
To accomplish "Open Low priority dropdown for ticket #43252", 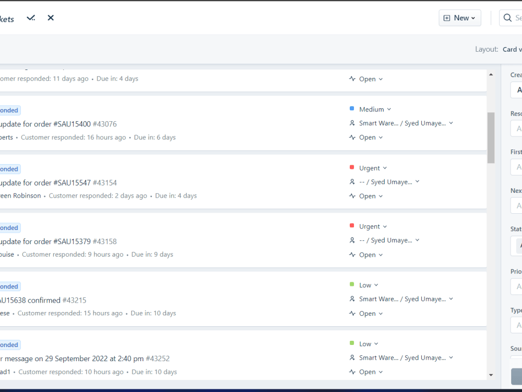I will [x=369, y=344].
